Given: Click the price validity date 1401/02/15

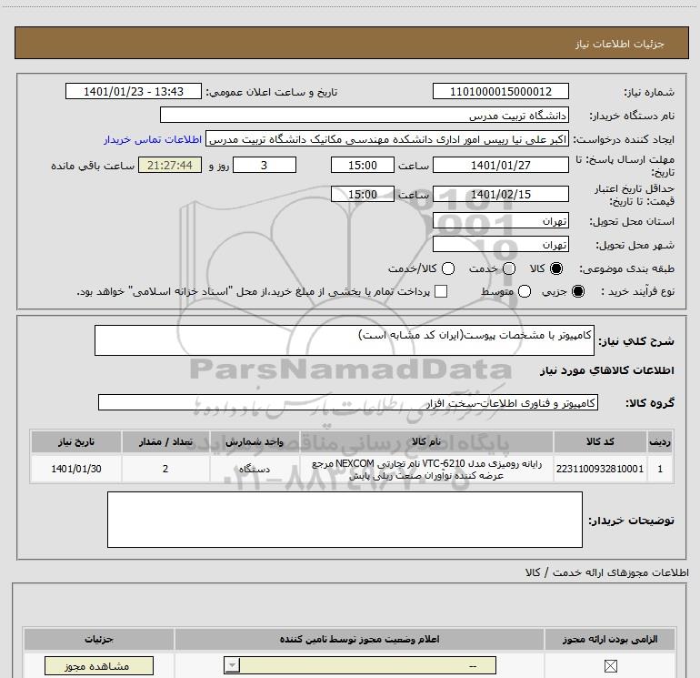Looking at the screenshot, I should 500,195.
